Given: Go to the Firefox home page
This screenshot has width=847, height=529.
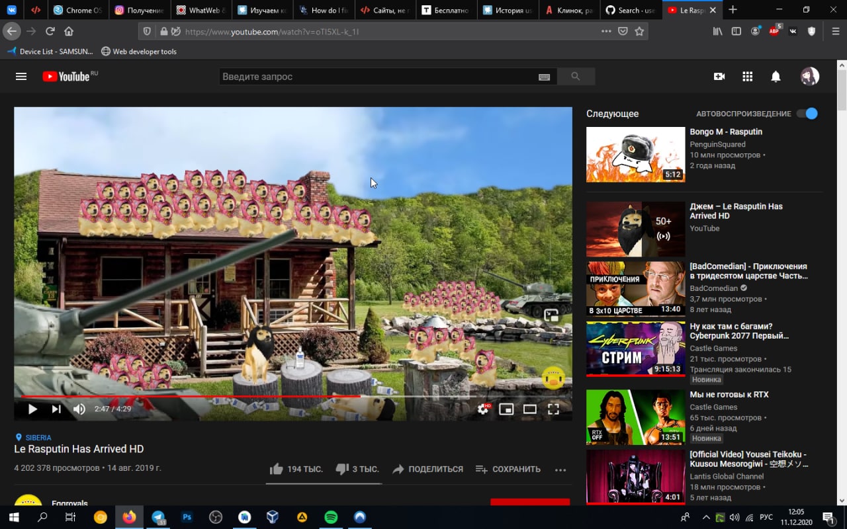Looking at the screenshot, I should (69, 31).
